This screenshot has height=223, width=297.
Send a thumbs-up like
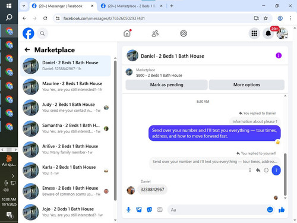click(282, 209)
